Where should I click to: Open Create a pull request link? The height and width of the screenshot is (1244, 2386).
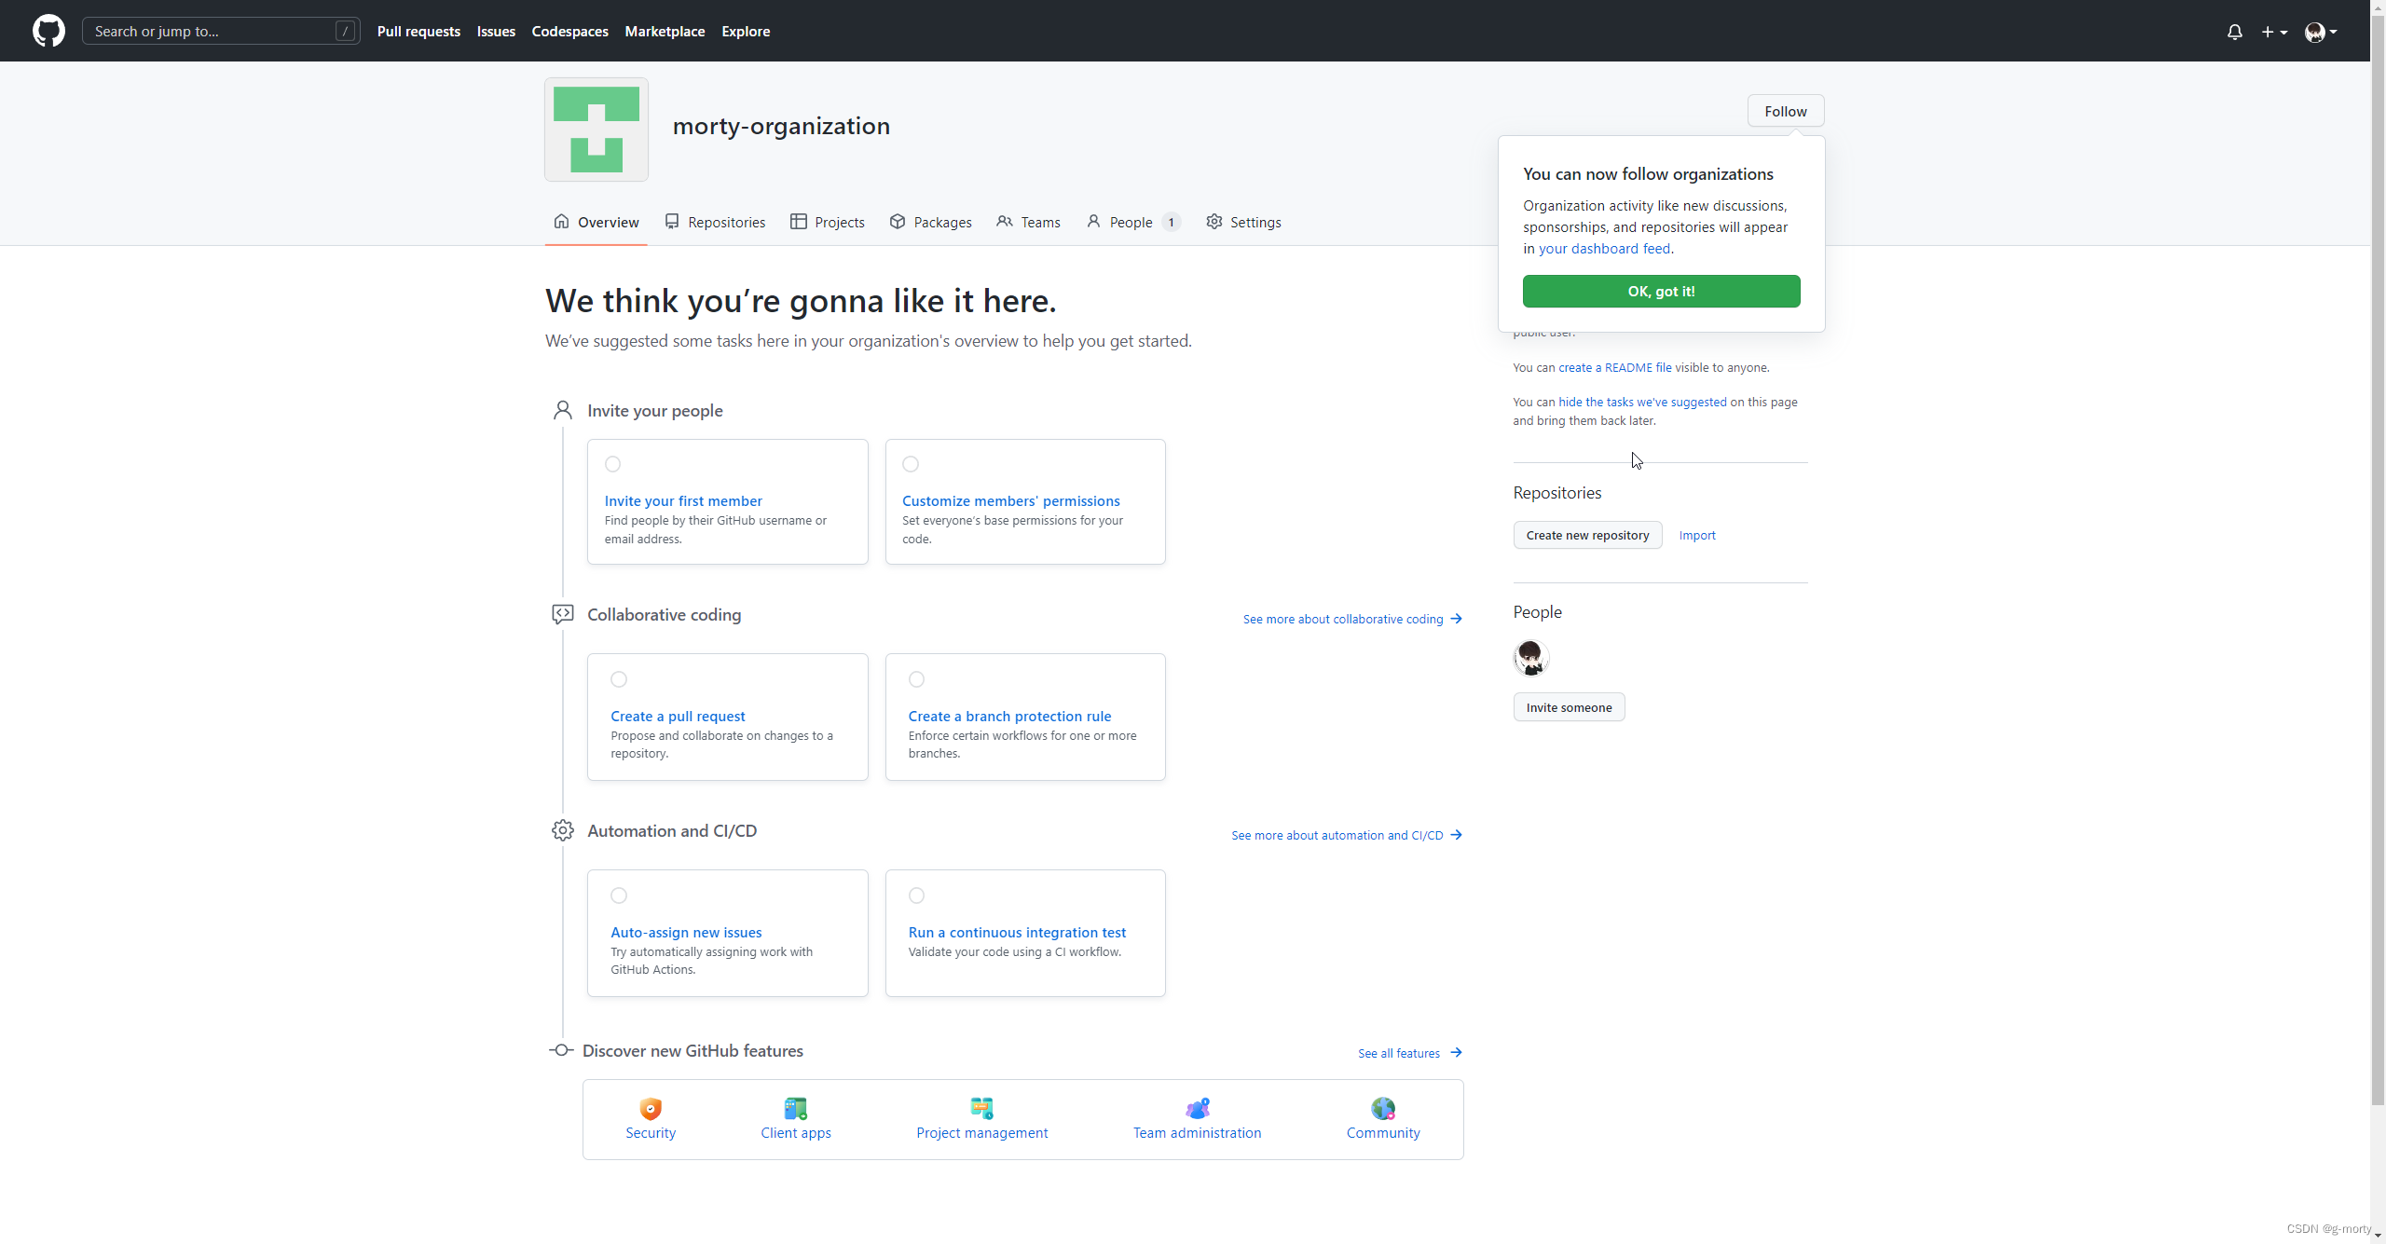(678, 717)
